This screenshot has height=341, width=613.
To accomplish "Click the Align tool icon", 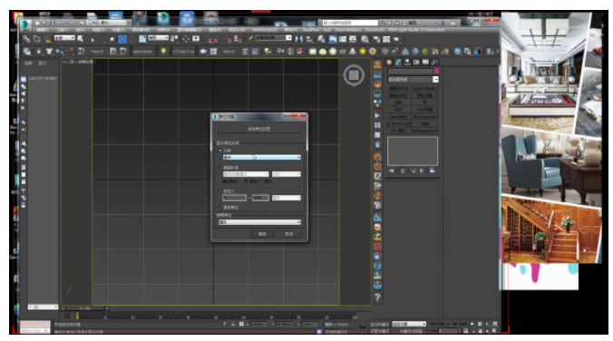I will (x=309, y=39).
